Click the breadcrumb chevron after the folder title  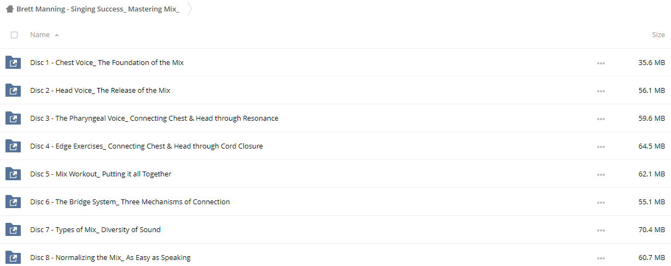pos(189,9)
